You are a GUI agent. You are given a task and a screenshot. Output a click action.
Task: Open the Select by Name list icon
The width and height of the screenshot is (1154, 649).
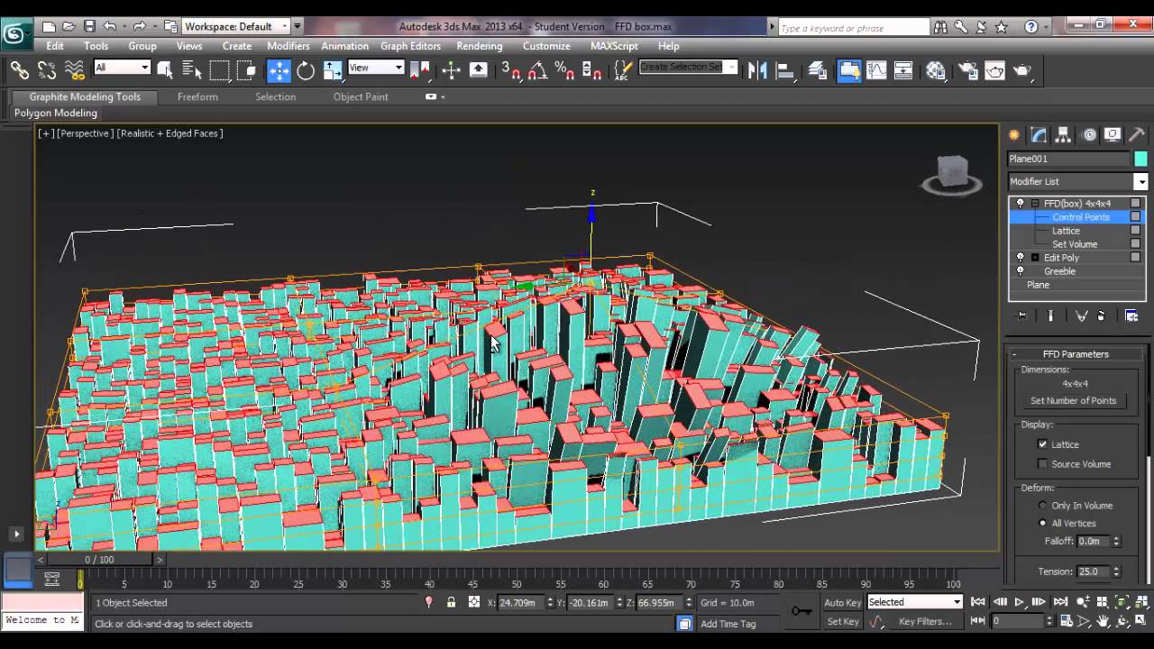(191, 70)
